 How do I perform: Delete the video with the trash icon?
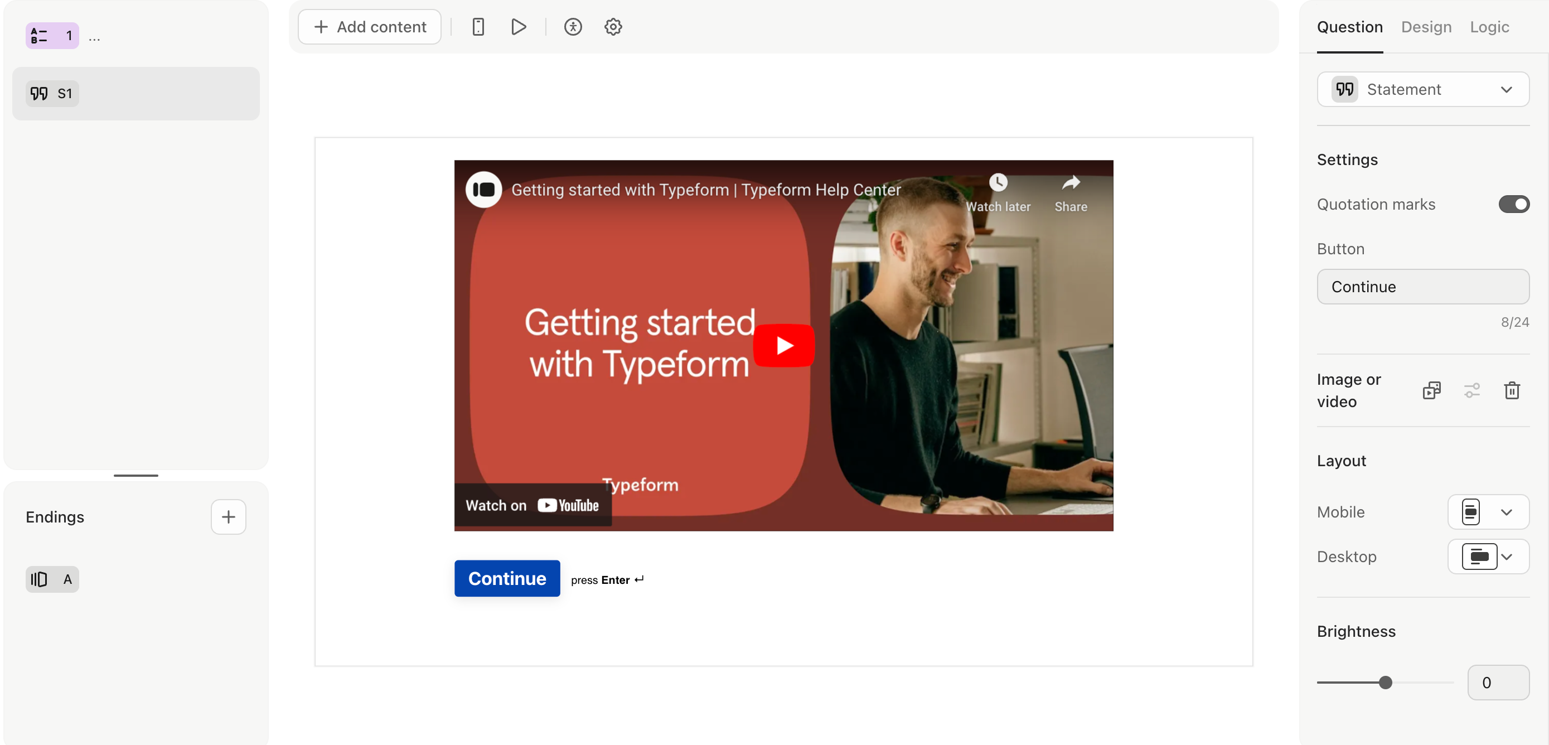click(x=1512, y=390)
